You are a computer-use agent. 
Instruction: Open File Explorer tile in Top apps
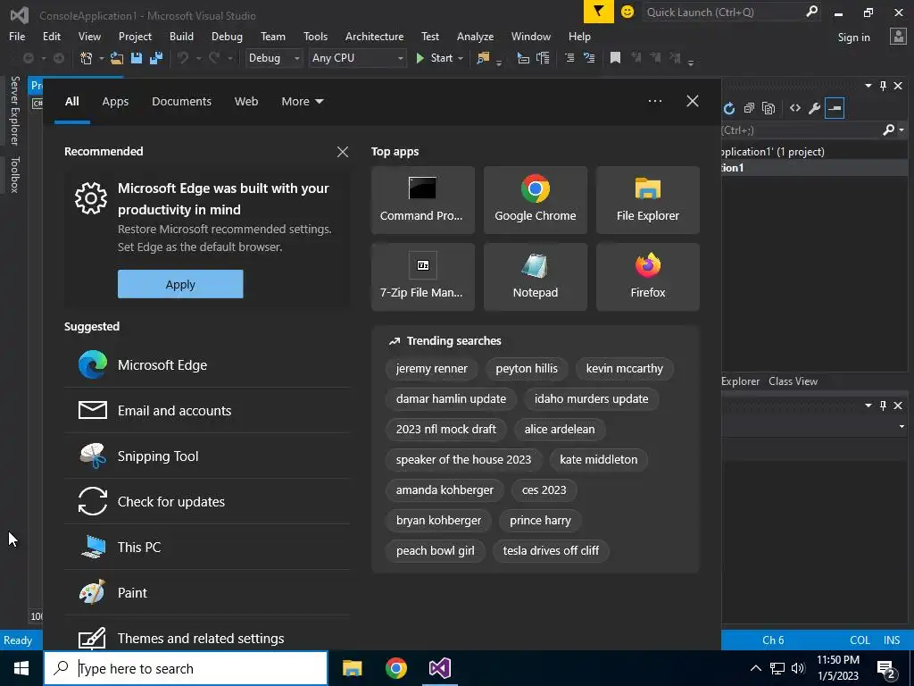point(648,200)
